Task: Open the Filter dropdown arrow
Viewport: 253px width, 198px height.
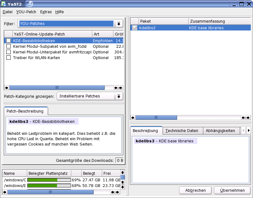Action: pos(119,24)
